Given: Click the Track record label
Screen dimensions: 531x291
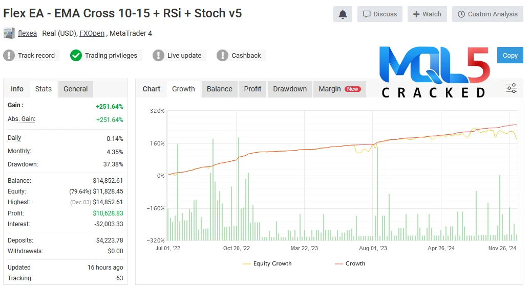Looking at the screenshot, I should coord(36,55).
